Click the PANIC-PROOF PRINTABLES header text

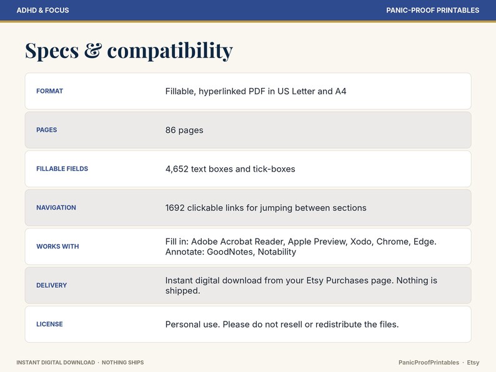pyautogui.click(x=432, y=10)
